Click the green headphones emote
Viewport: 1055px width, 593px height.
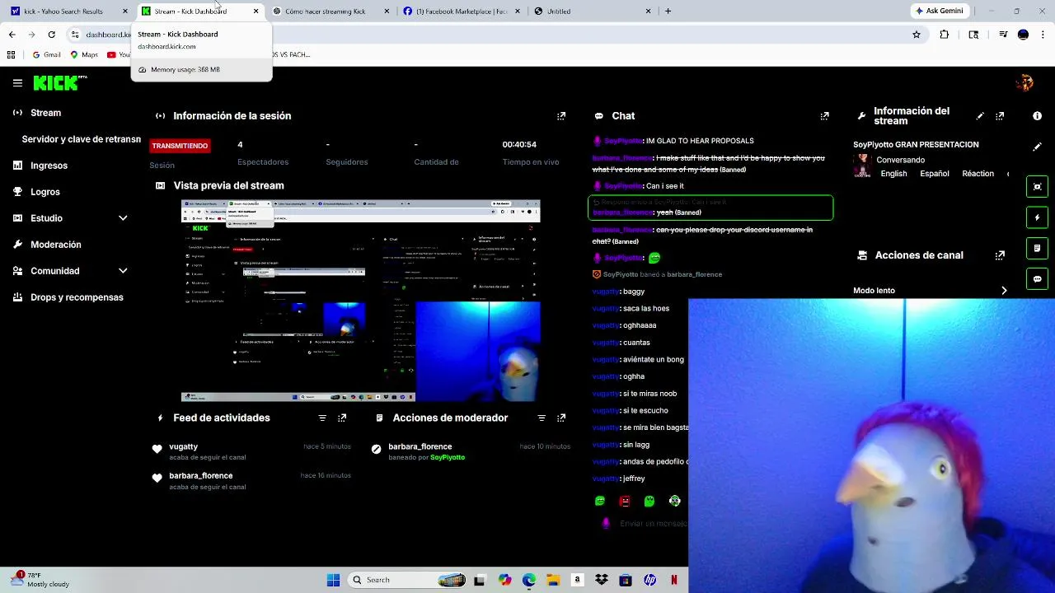(x=675, y=501)
